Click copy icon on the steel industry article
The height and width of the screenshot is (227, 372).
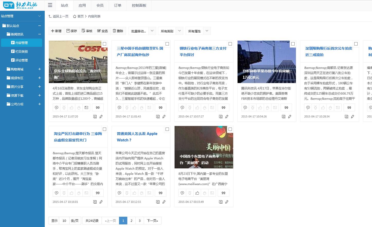click(221, 116)
